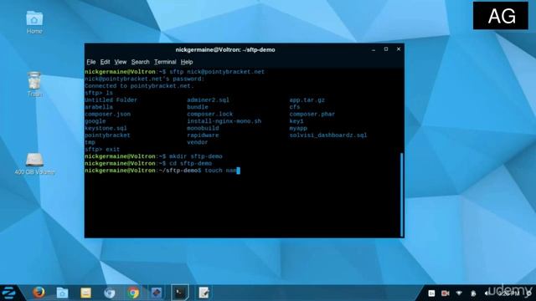Screen dimensions: 536x301
Task: Click 'composer.lock' in the listing
Action: pyautogui.click(x=210, y=114)
